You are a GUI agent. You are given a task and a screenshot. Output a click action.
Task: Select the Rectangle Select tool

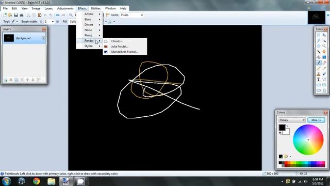pyautogui.click(x=319, y=35)
